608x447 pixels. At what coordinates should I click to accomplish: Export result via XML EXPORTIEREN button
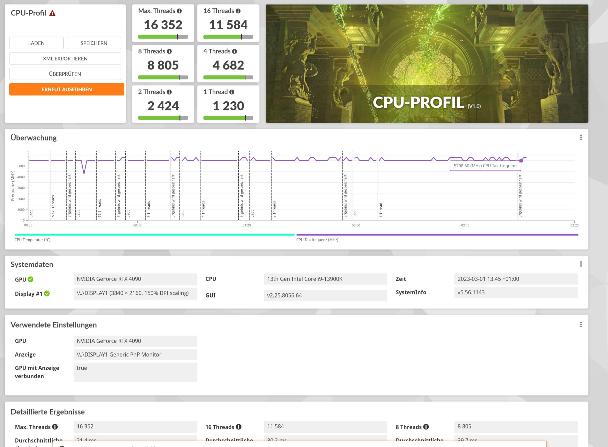[65, 58]
